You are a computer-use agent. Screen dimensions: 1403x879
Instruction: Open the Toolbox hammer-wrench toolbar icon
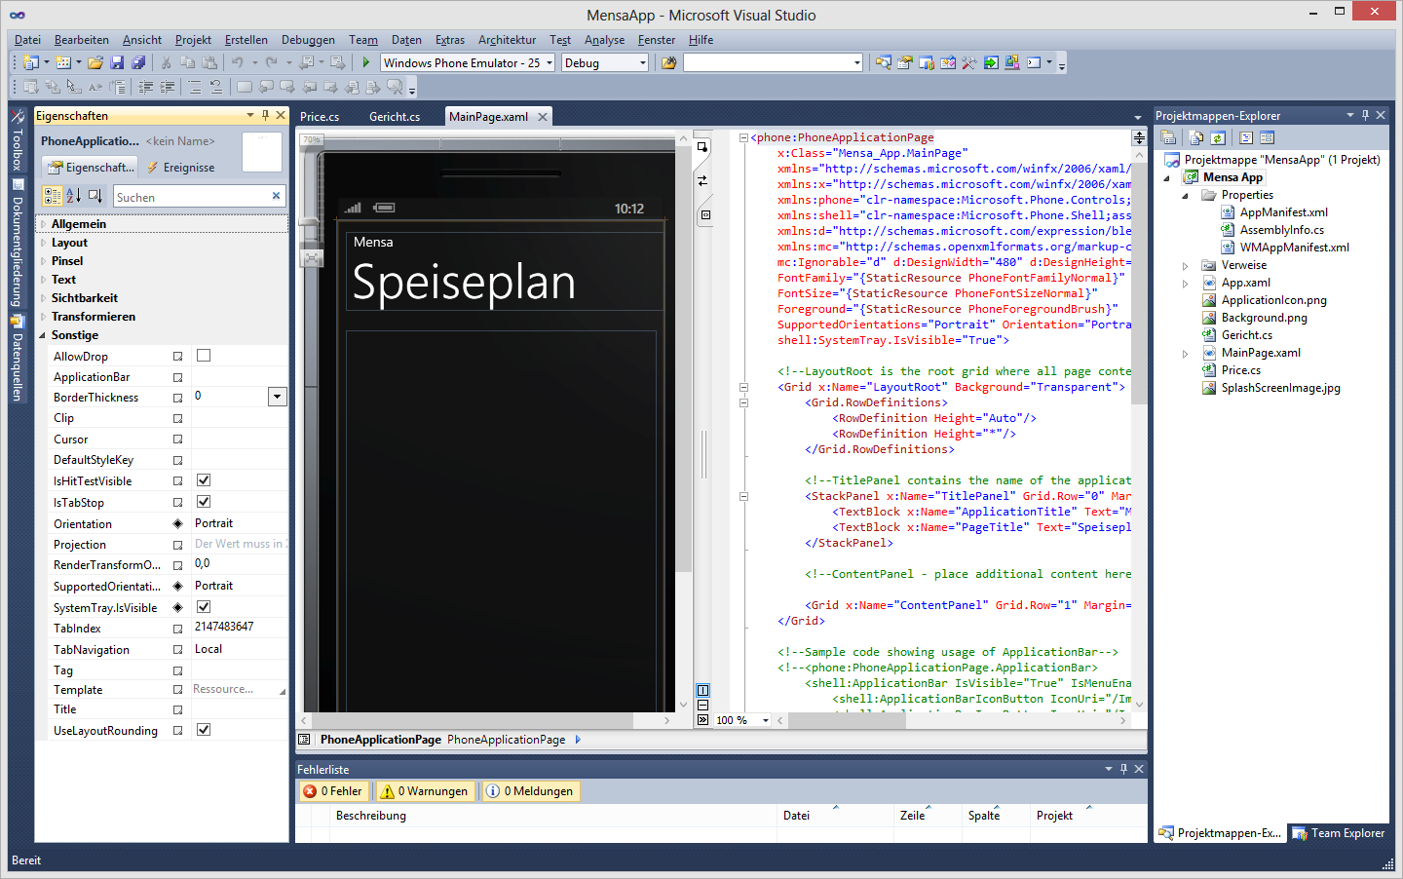tap(969, 62)
